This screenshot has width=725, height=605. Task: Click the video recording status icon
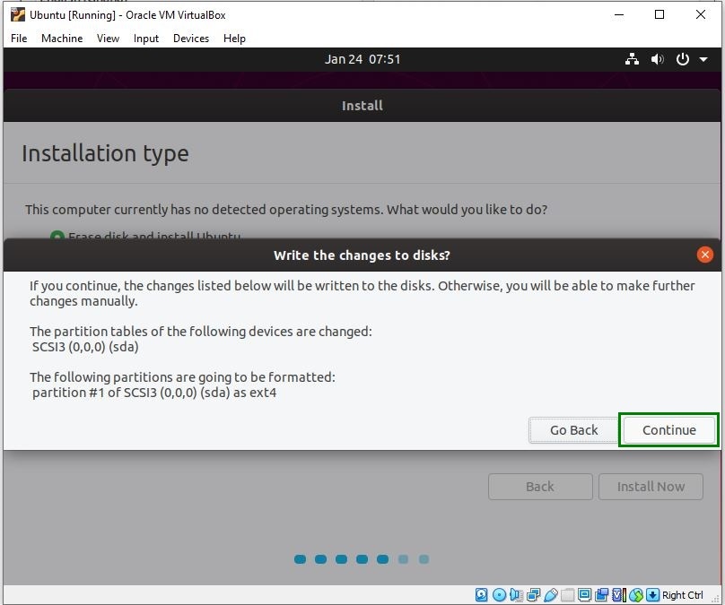[602, 595]
